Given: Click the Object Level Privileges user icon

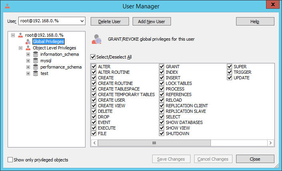Looking at the screenshot, I should click(28, 48).
